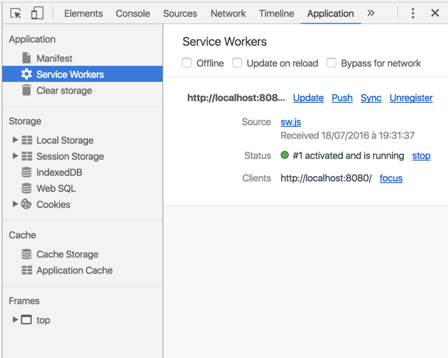
Task: Click the Application Cache grid icon
Action: 26,270
